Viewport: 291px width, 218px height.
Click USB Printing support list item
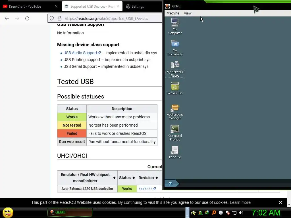click(x=107, y=60)
